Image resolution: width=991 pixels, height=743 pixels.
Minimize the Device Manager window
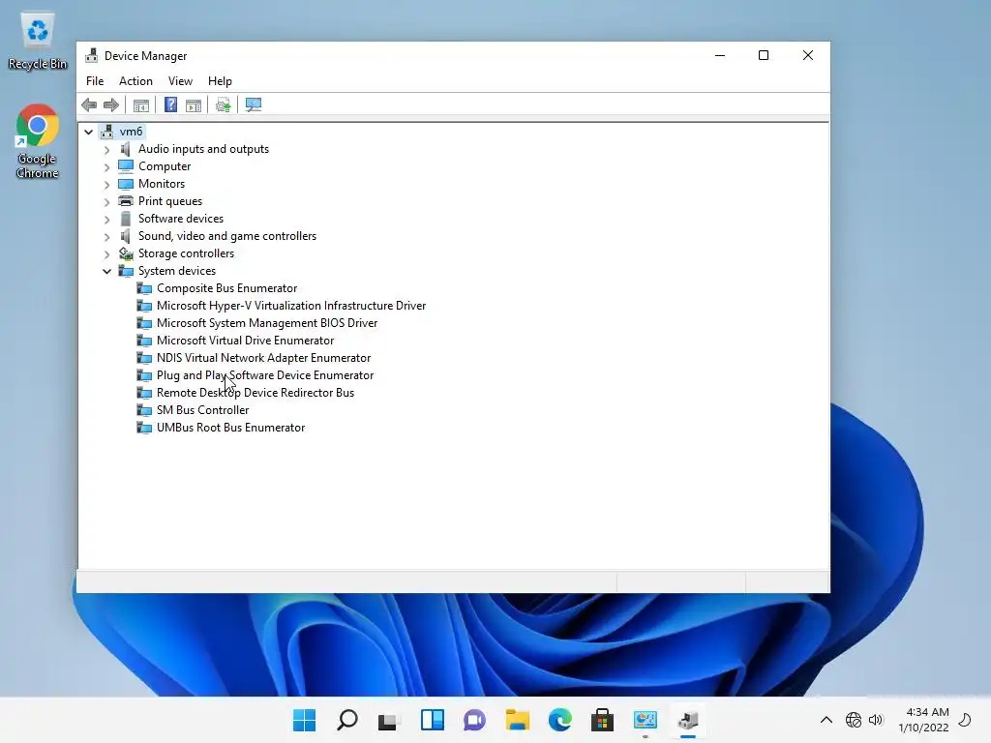point(720,55)
